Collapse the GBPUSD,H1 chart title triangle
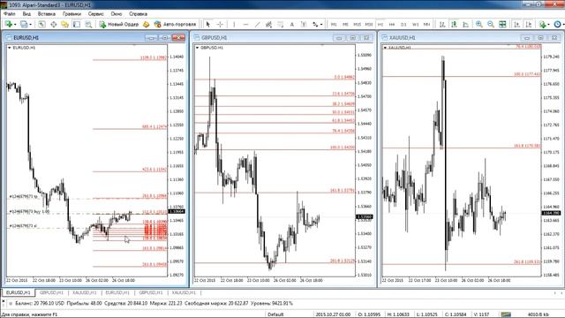The width and height of the screenshot is (565, 318). pos(197,48)
